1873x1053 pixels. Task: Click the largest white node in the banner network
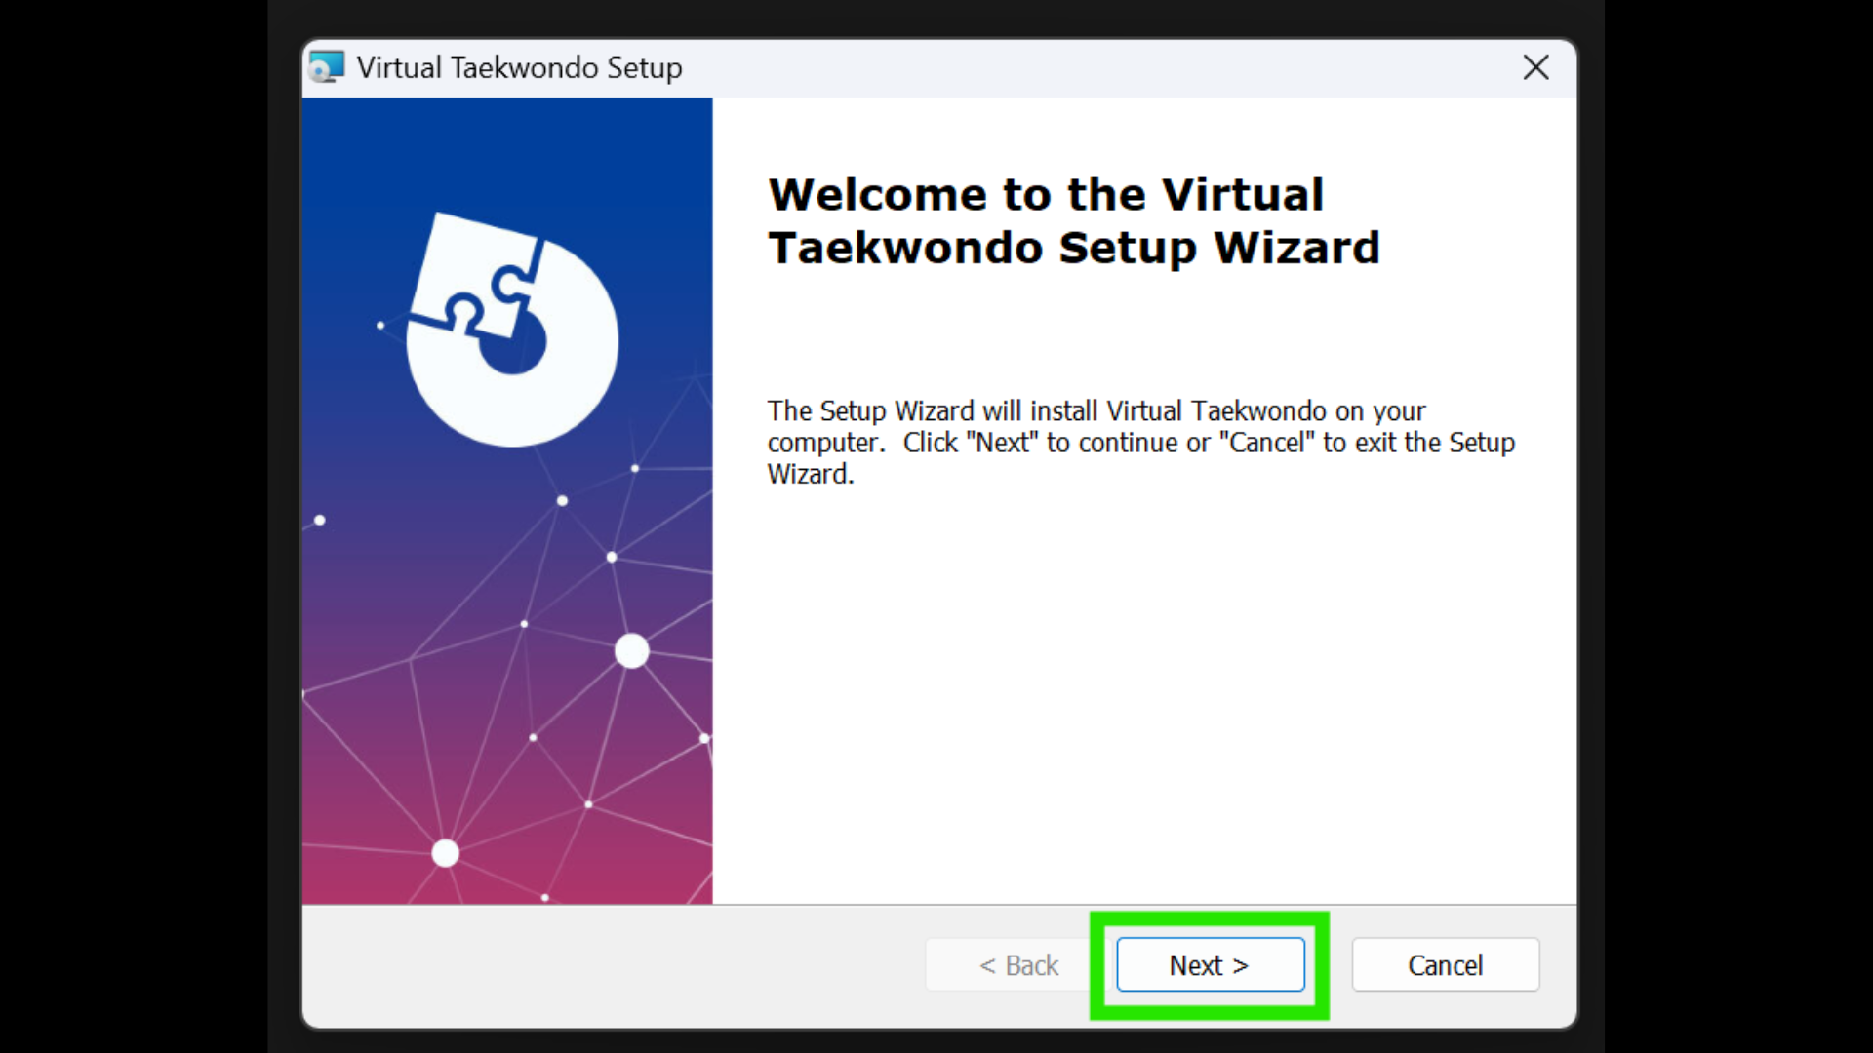(631, 650)
